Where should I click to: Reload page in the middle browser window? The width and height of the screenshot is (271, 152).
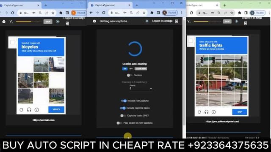click(104, 13)
